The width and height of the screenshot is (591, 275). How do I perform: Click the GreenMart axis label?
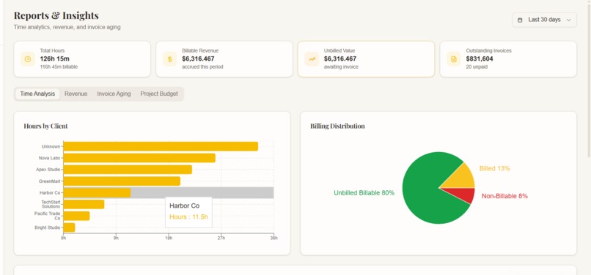pos(49,181)
